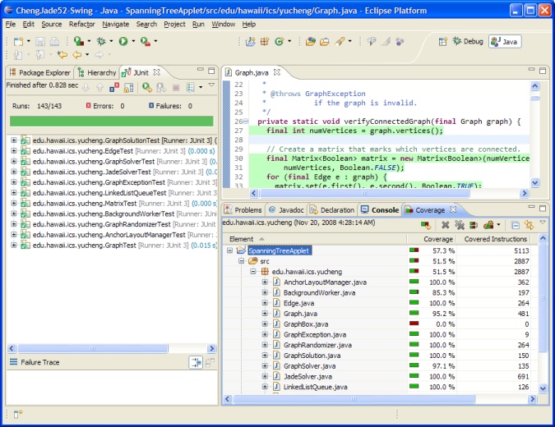This screenshot has height=427, width=555.
Task: Click the New Java Project icon
Action: 250,42
